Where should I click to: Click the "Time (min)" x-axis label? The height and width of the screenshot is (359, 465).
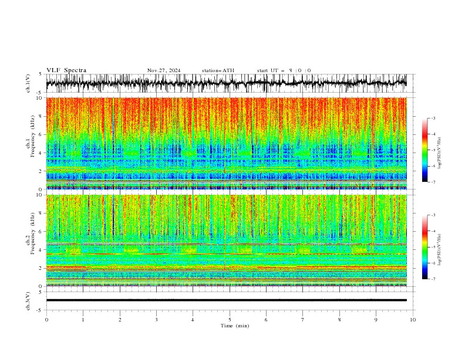(235, 326)
